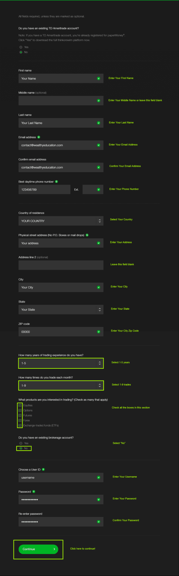The width and height of the screenshot is (179, 576).
Task: Click the checkmark icon in the phone extension field
Action: [x=99, y=189]
